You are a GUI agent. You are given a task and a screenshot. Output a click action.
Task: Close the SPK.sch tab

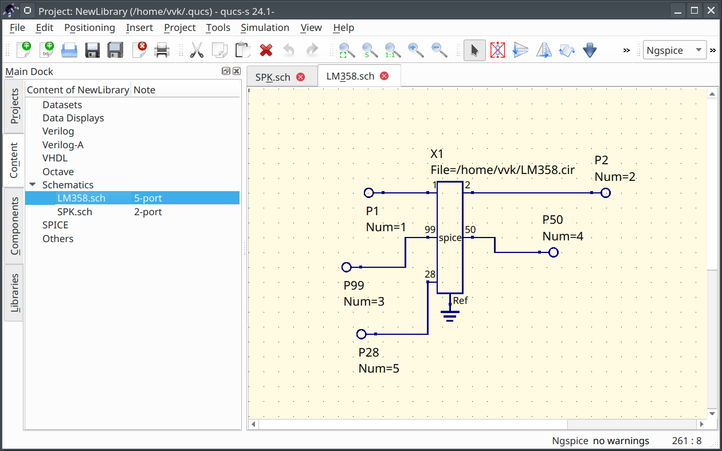300,77
